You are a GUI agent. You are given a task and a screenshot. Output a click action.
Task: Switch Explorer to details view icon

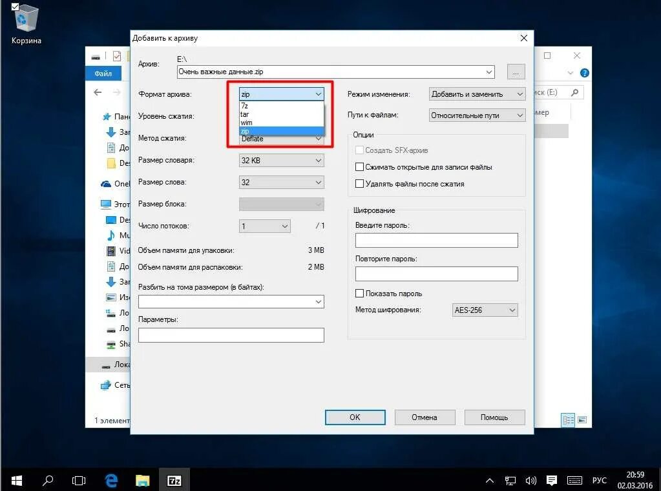point(568,420)
